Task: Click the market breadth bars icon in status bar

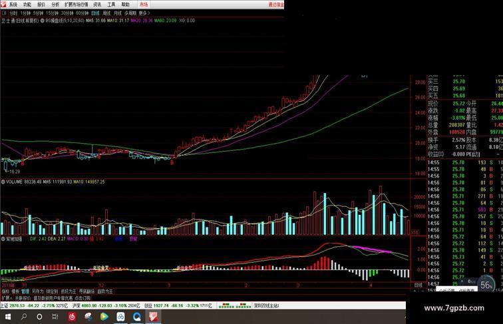Action: (235, 306)
